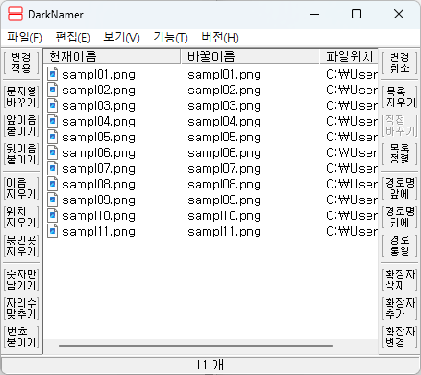Image resolution: width=421 pixels, height=375 pixels.
Task: Click the 확장자 삭제 button
Action: (400, 280)
